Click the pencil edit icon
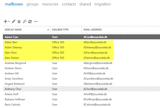 point(14,21)
